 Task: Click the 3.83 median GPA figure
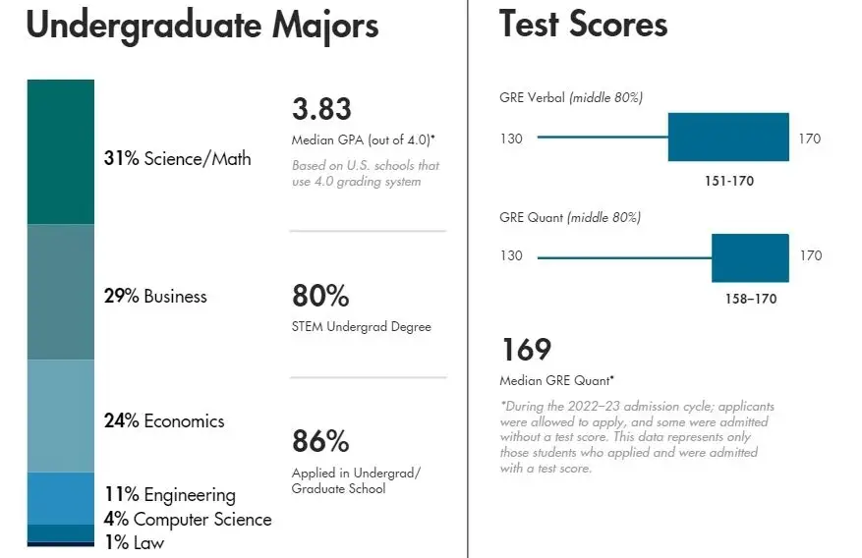[321, 110]
